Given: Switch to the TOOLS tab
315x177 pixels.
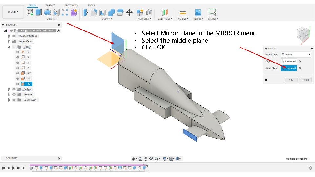Looking at the screenshot, I should tap(91, 5).
